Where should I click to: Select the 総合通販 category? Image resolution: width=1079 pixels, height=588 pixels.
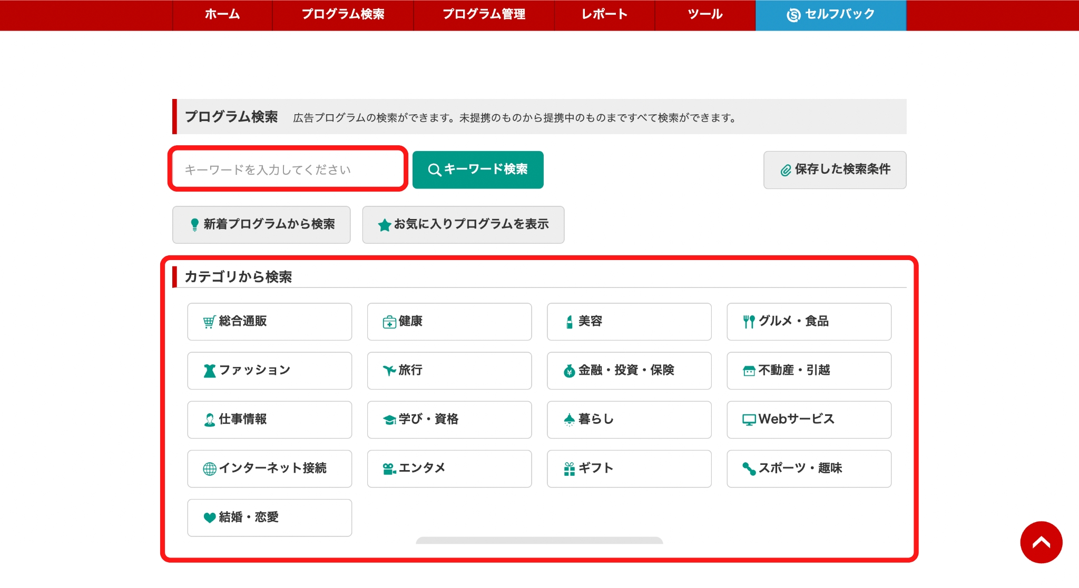pos(269,322)
